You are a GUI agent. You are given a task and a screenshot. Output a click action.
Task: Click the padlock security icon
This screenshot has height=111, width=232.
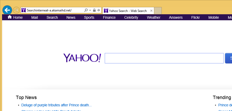(94, 10)
